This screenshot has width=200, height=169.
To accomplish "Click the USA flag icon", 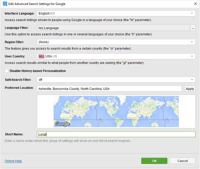I will 41,56.
